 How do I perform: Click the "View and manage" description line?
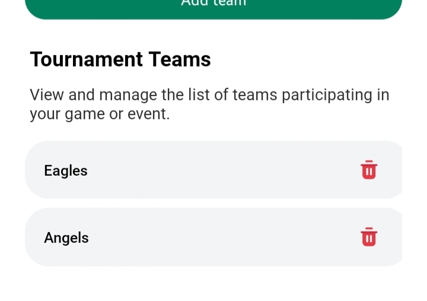209,95
